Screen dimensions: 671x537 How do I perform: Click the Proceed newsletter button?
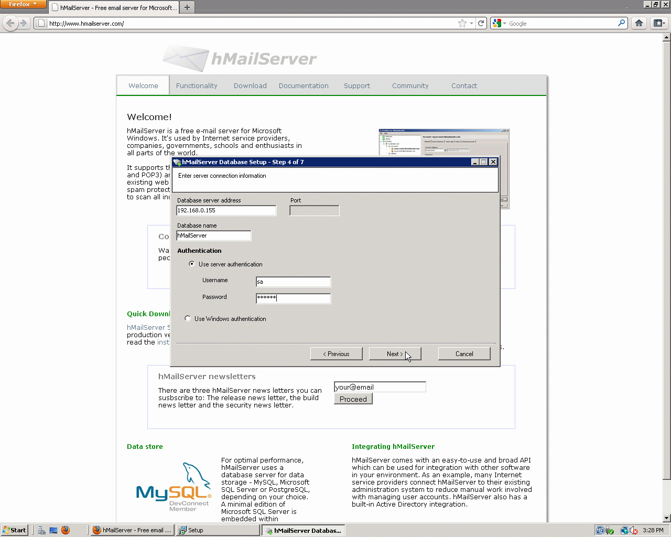pos(353,399)
